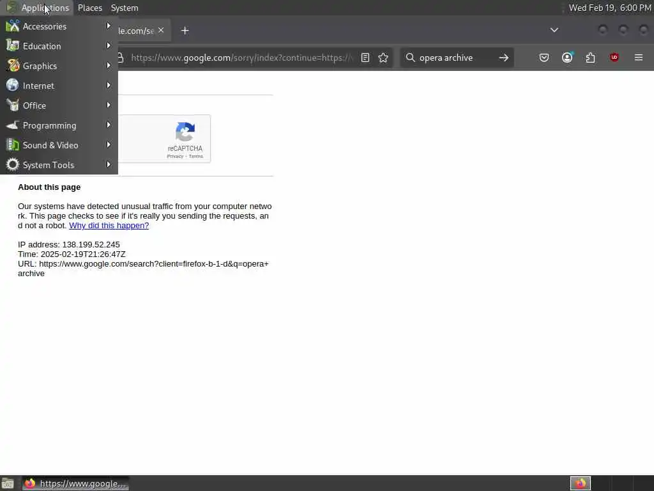Open the System Tools submenu
Viewport: 654px width, 491px height.
pos(59,165)
